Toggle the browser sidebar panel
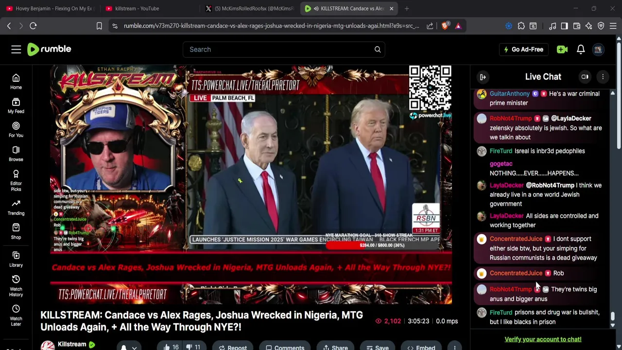This screenshot has width=622, height=350. coord(564,26)
